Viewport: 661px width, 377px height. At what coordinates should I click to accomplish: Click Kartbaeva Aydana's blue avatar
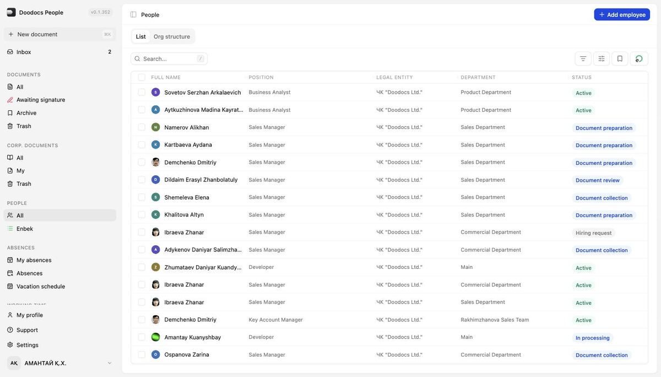(156, 144)
